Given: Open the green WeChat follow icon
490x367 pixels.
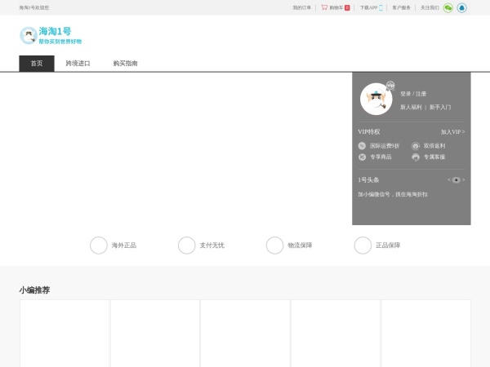Looking at the screenshot, I should [448, 8].
